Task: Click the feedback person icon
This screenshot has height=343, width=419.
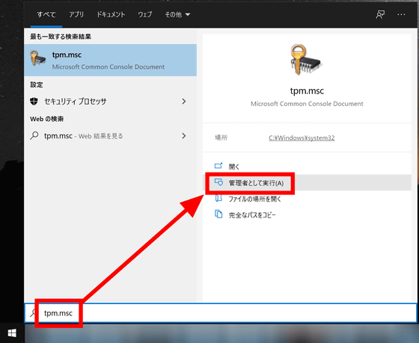Action: tap(380, 14)
